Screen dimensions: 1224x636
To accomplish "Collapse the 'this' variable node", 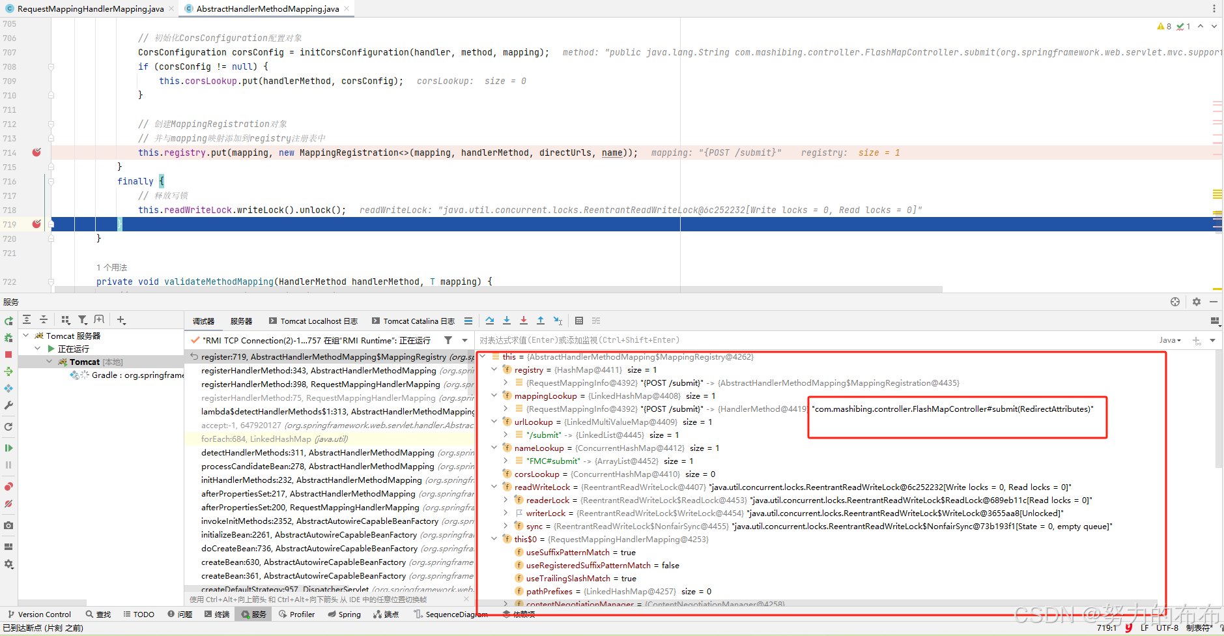I will pyautogui.click(x=482, y=356).
